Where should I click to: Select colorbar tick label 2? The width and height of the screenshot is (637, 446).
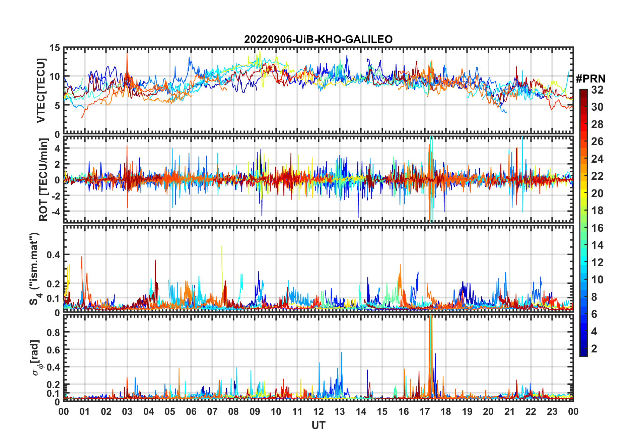pos(594,349)
